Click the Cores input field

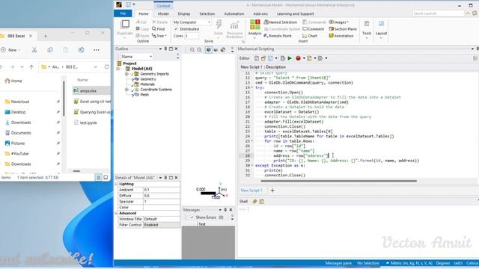point(192,36)
